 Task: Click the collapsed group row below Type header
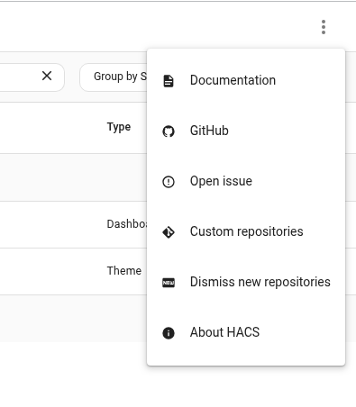pos(73,177)
